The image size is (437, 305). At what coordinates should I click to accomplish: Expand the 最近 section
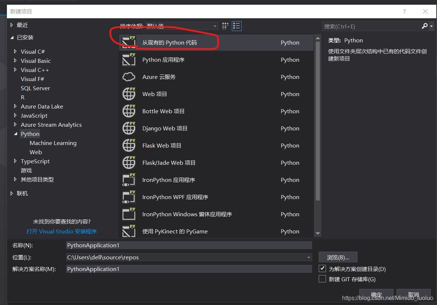click(11, 25)
